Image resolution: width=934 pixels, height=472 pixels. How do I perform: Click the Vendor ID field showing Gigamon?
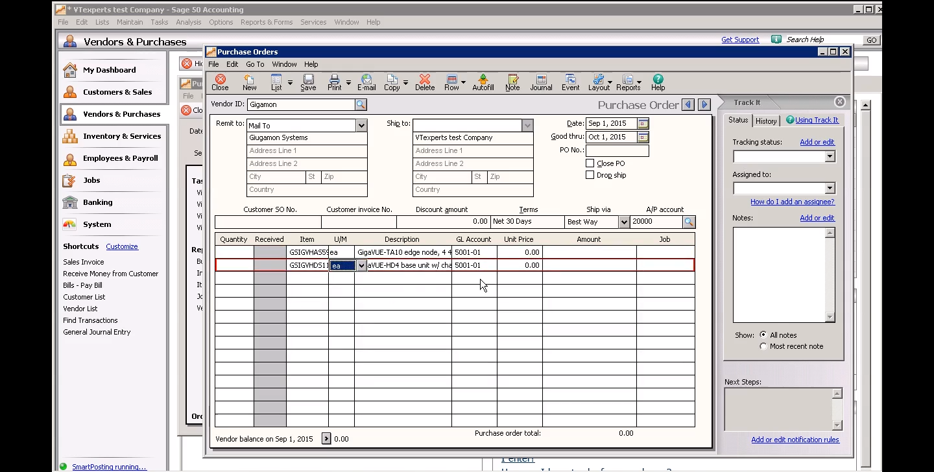pyautogui.click(x=302, y=104)
